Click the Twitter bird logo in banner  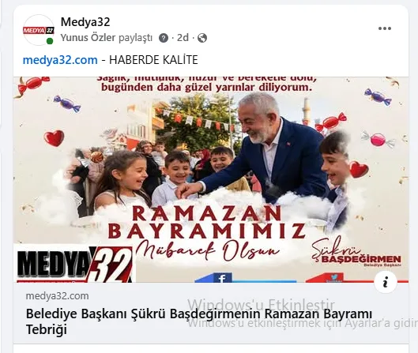click(334, 277)
